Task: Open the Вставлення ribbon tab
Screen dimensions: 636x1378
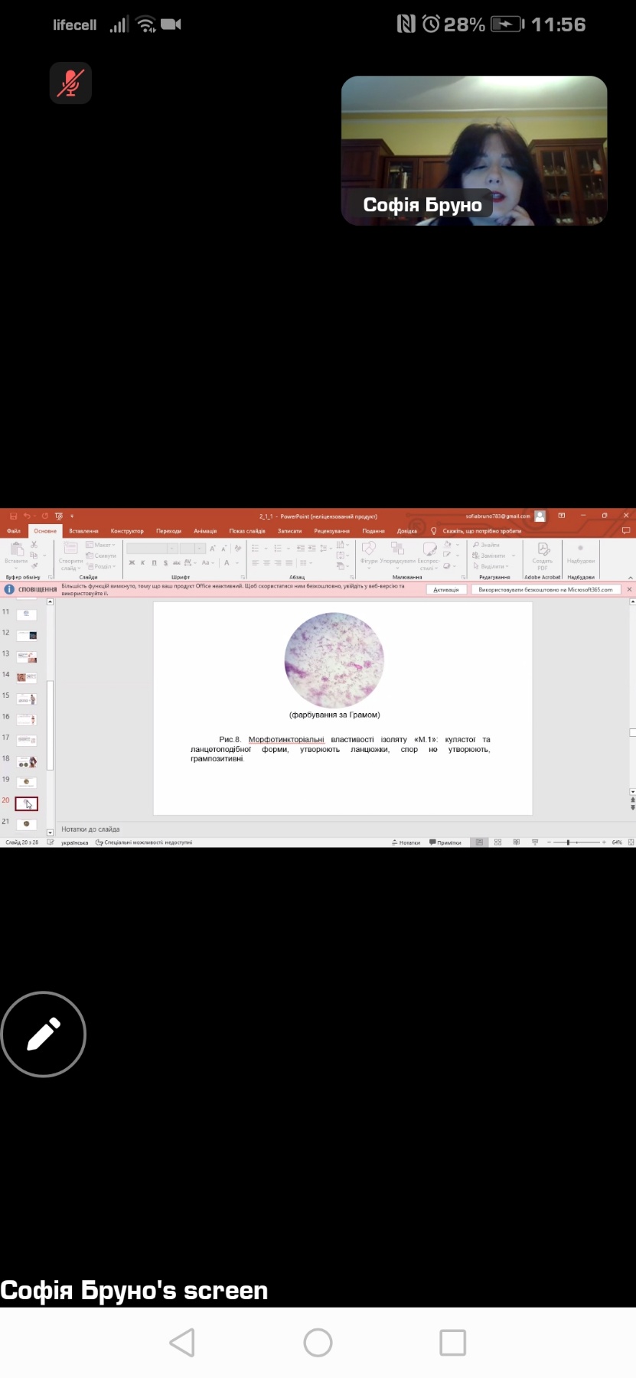Action: coord(83,530)
